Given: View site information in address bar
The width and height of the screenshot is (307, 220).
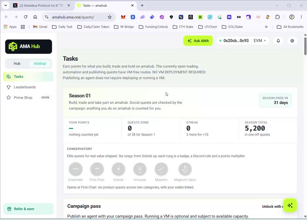Looking at the screenshot, I should click(47, 17).
